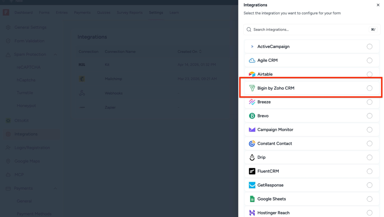Click the GetResponse logo icon
The image size is (384, 217).
pyautogui.click(x=252, y=185)
